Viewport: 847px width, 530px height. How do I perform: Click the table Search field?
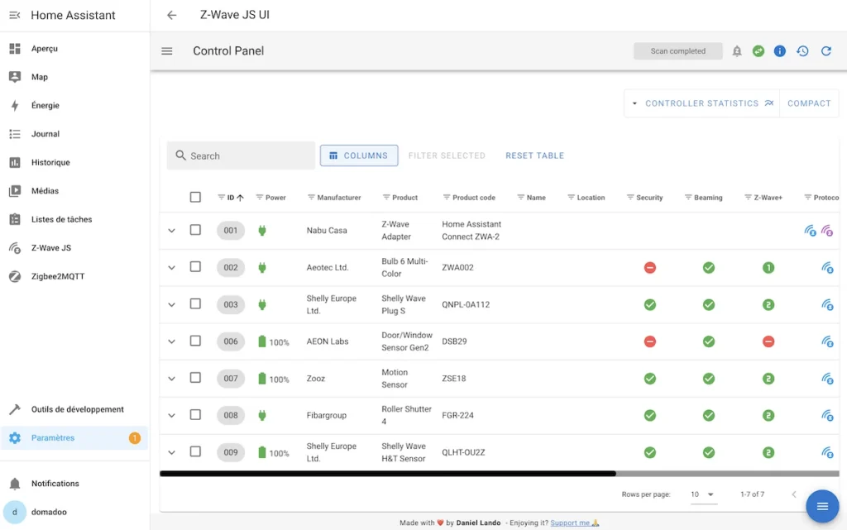[x=241, y=156]
